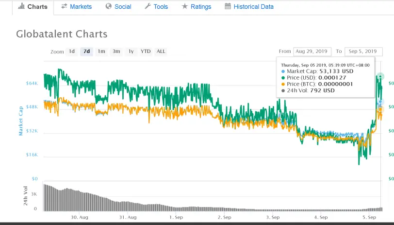The image size is (394, 225).
Task: Click the Price (BTC) tooltip line
Action: tap(317, 84)
